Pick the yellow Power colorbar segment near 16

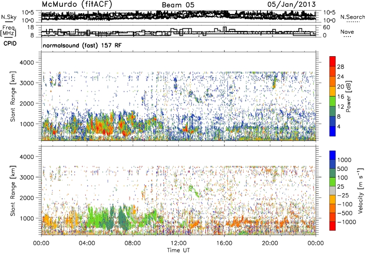coord(333,91)
